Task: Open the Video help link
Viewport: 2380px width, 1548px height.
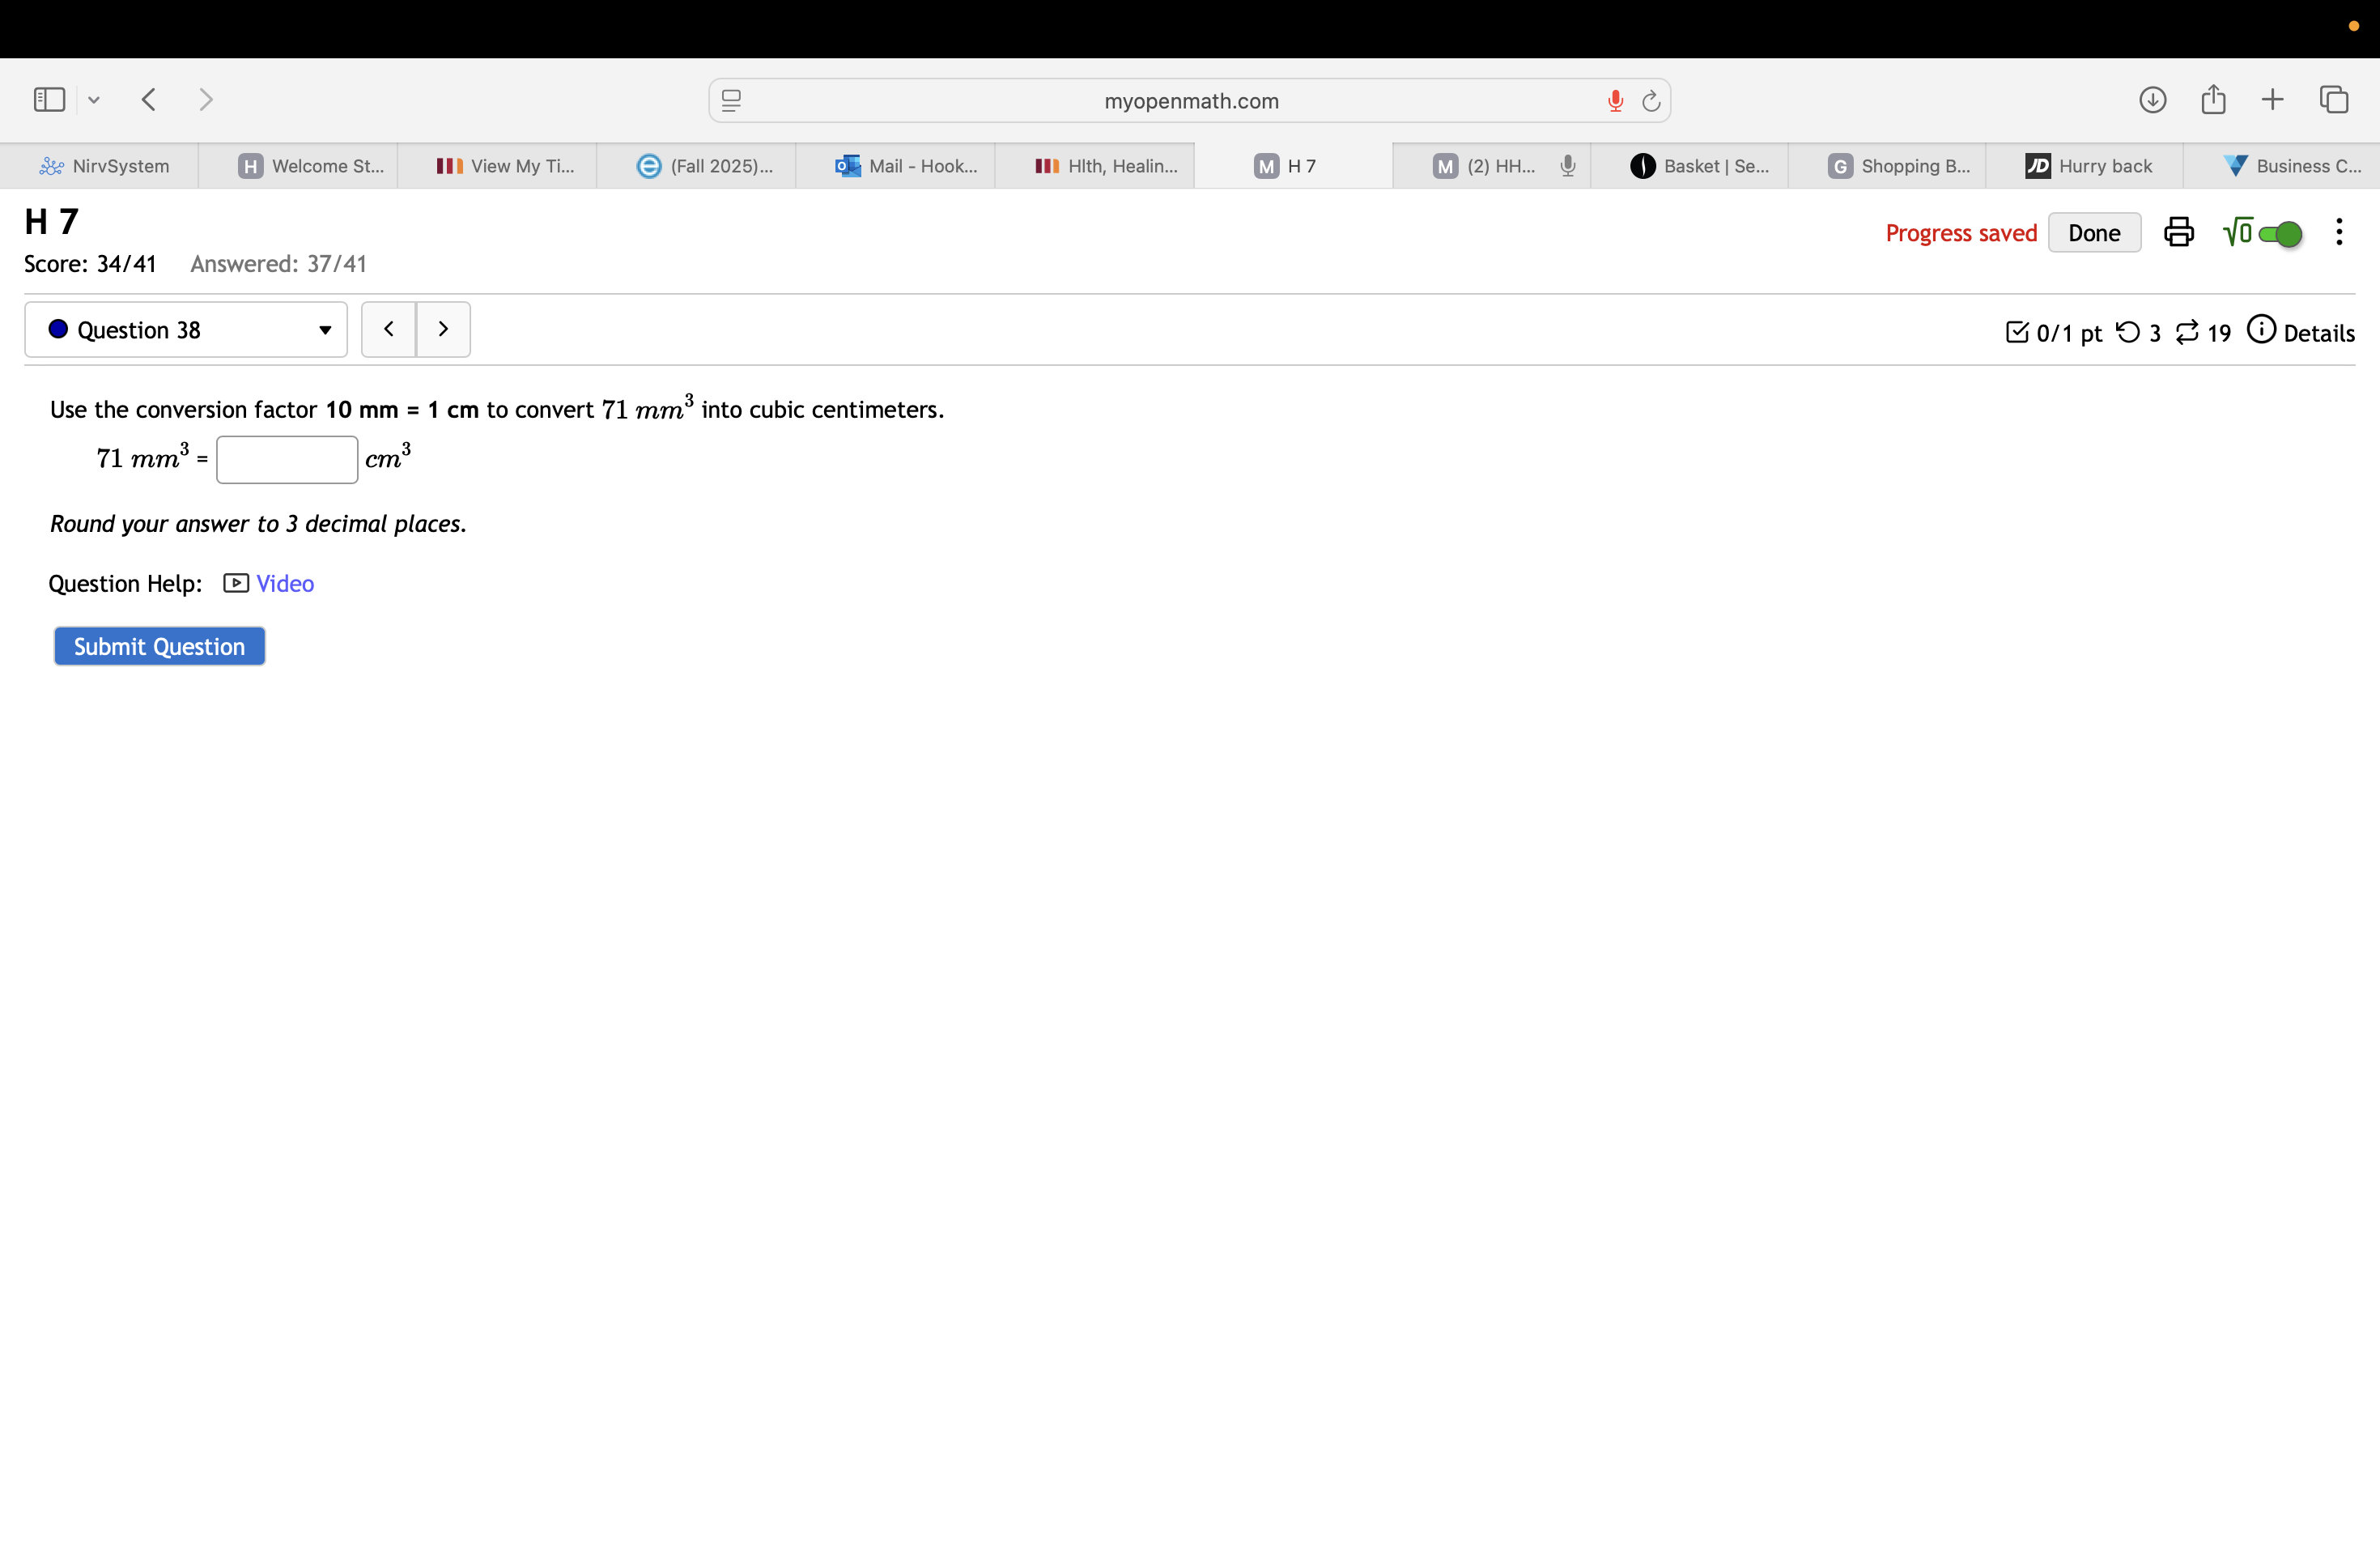Action: (284, 584)
